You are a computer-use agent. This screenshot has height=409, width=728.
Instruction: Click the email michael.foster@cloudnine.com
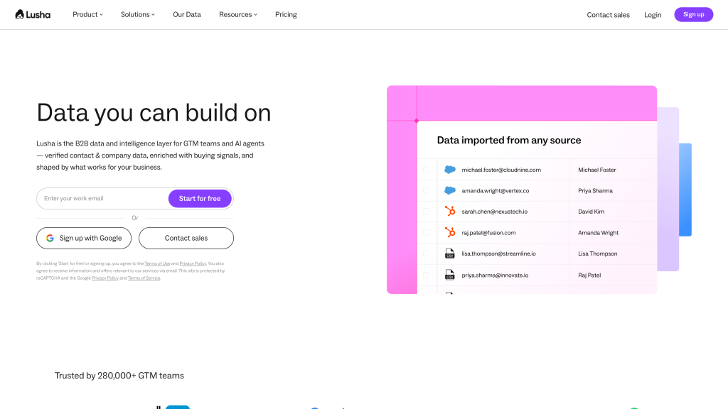(501, 170)
